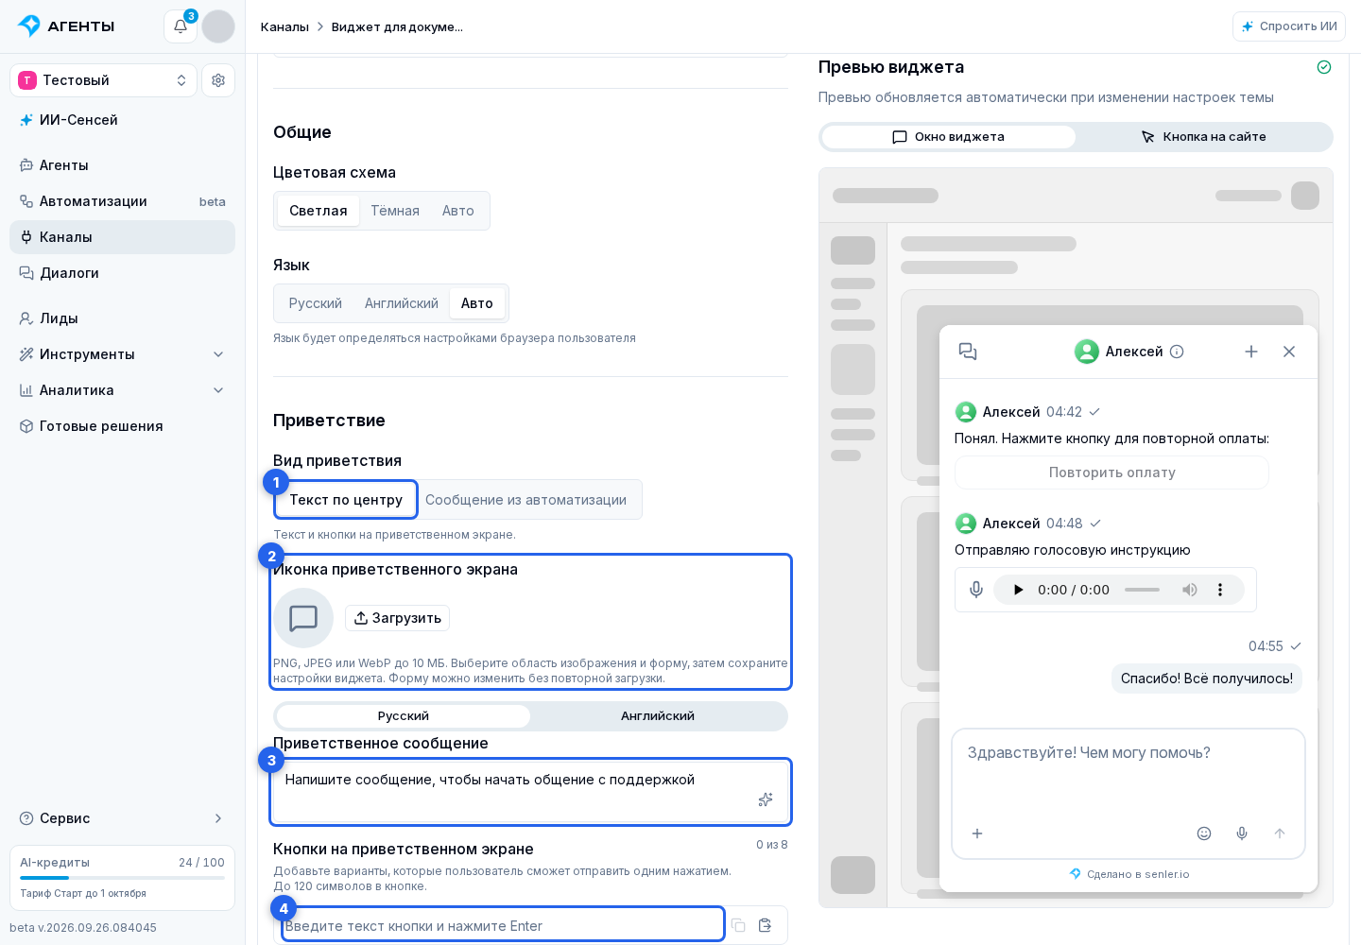The image size is (1361, 945).
Task: Expand the Инструменты menu
Action: (122, 354)
